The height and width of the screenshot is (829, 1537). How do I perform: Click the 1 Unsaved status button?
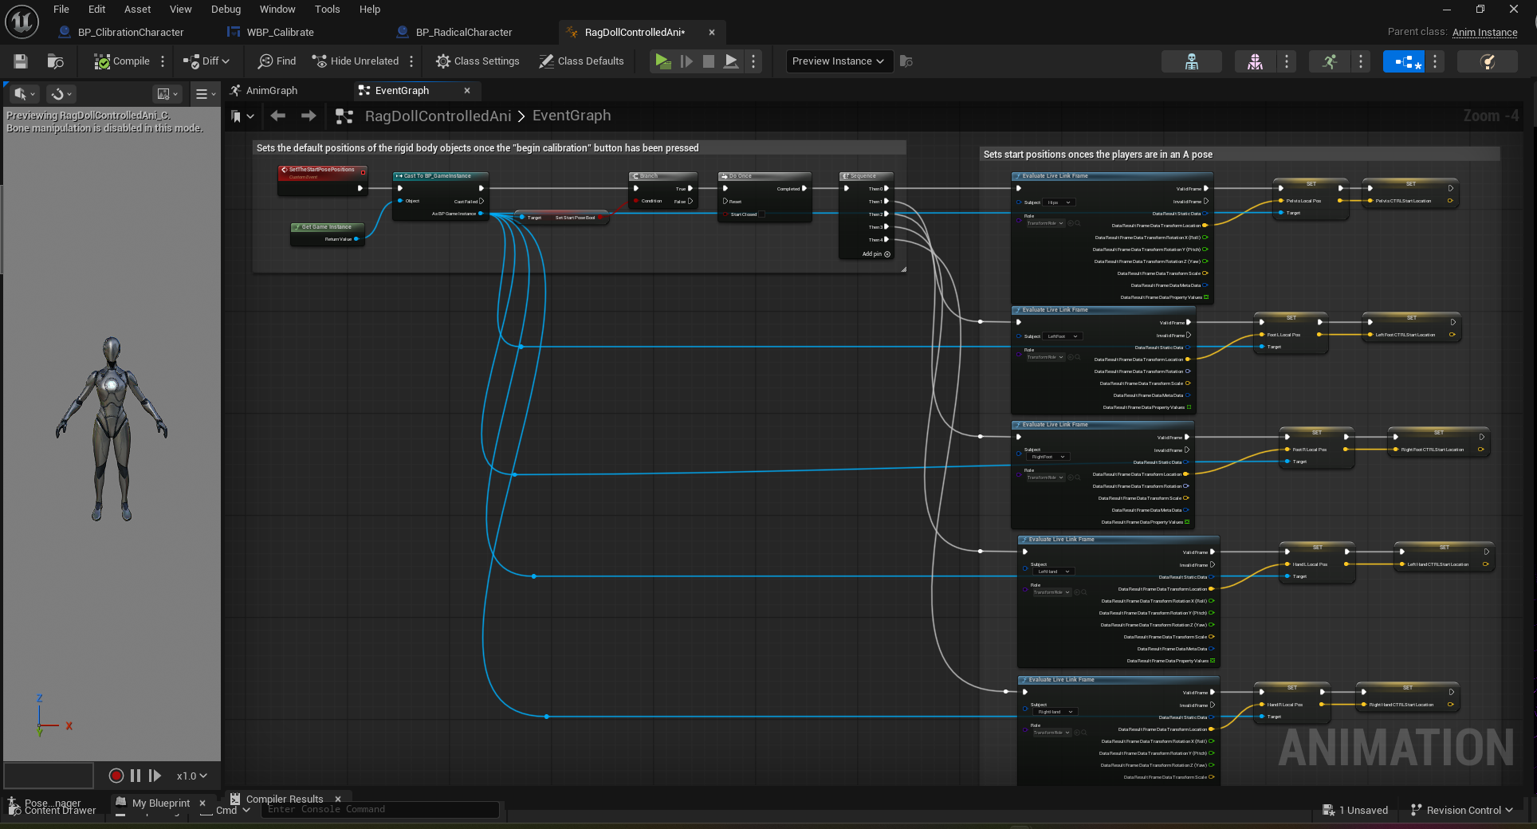tap(1356, 810)
